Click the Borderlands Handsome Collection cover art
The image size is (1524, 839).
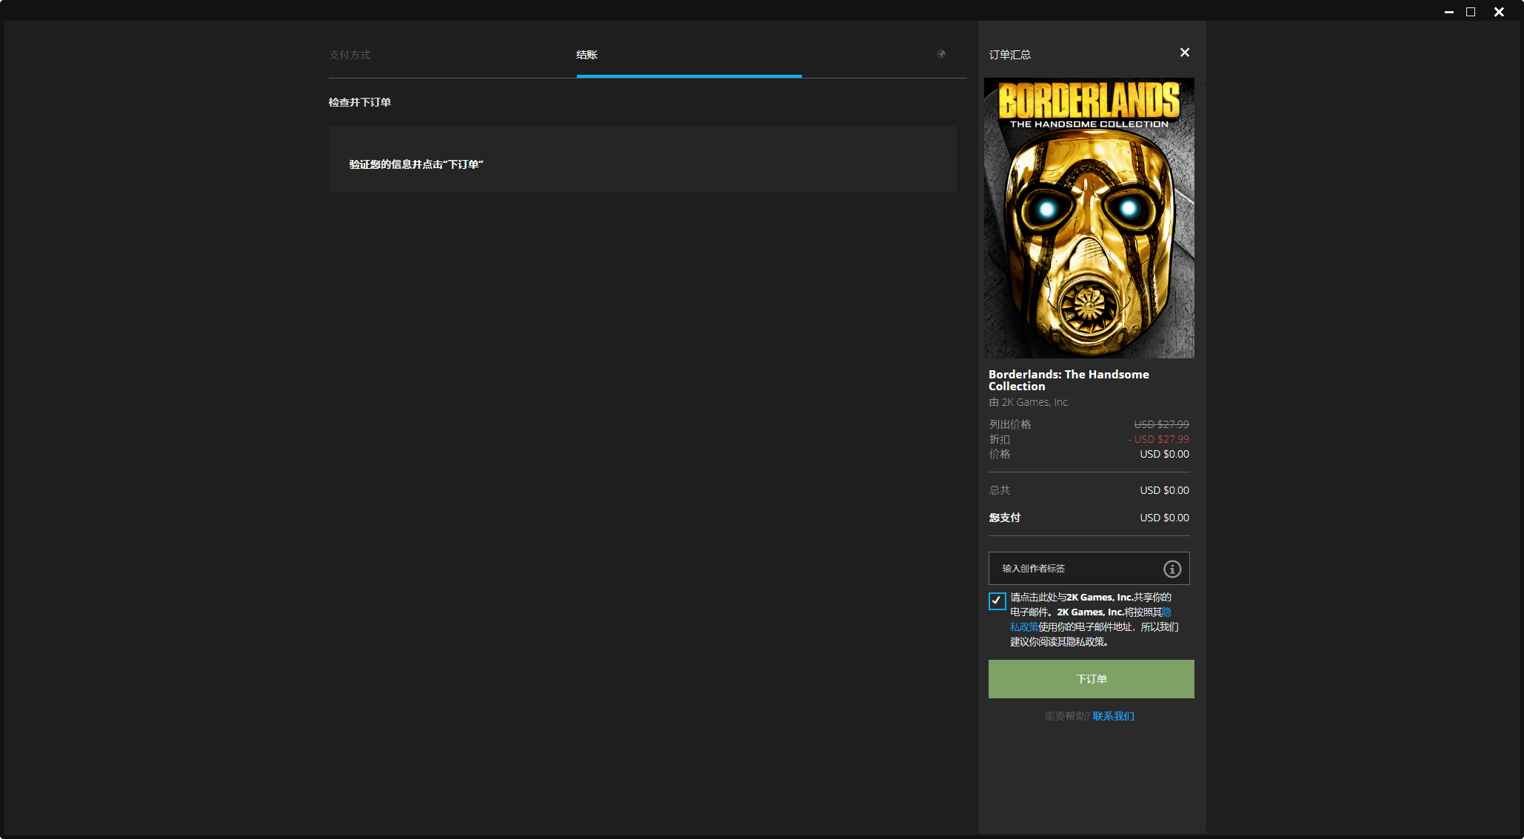pyautogui.click(x=1089, y=218)
